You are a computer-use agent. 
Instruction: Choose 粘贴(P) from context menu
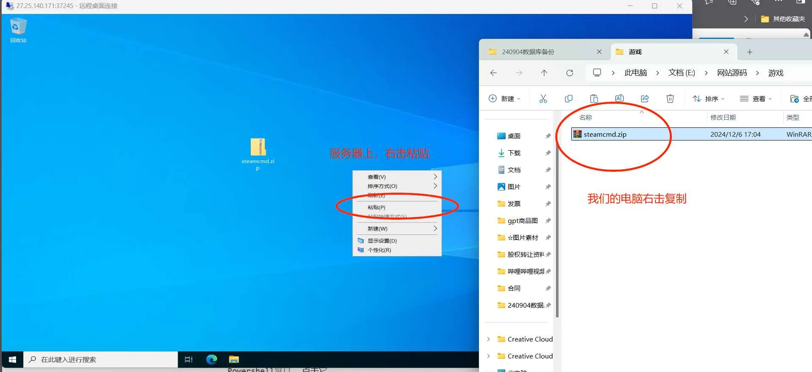397,207
